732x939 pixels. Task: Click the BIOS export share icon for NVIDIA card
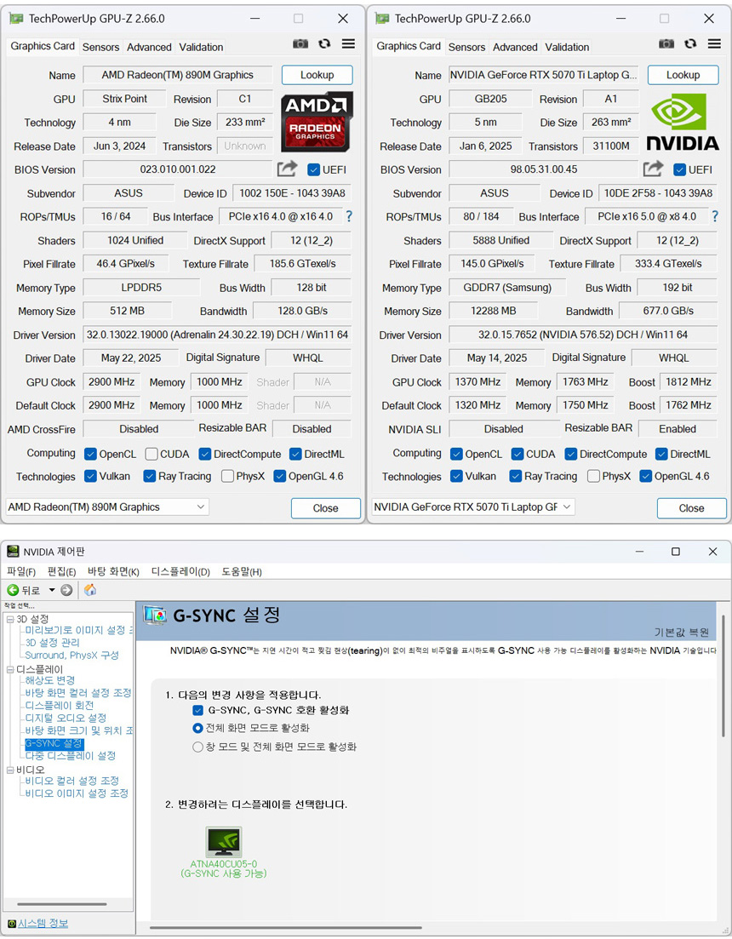[x=654, y=169]
